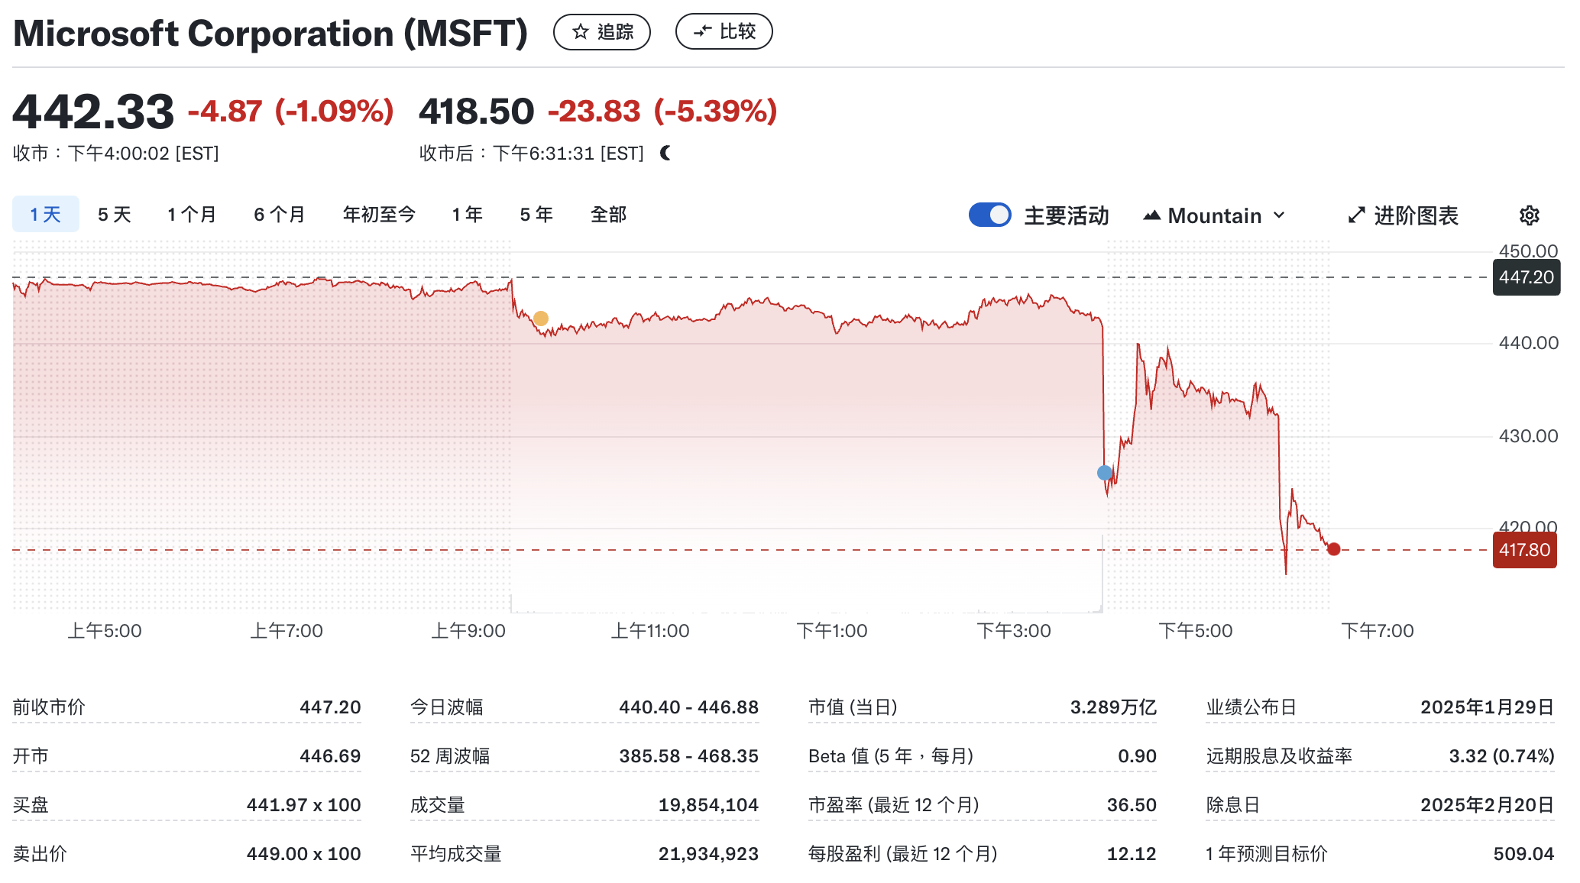The image size is (1580, 883).
Task: Switch to the 1年 chart tab
Action: [467, 215]
